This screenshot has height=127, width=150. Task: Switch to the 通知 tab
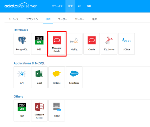94,19
